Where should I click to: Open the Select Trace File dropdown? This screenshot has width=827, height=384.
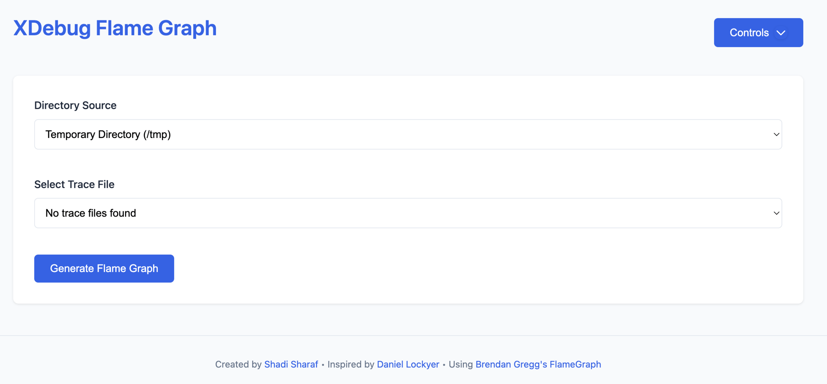[x=408, y=213]
